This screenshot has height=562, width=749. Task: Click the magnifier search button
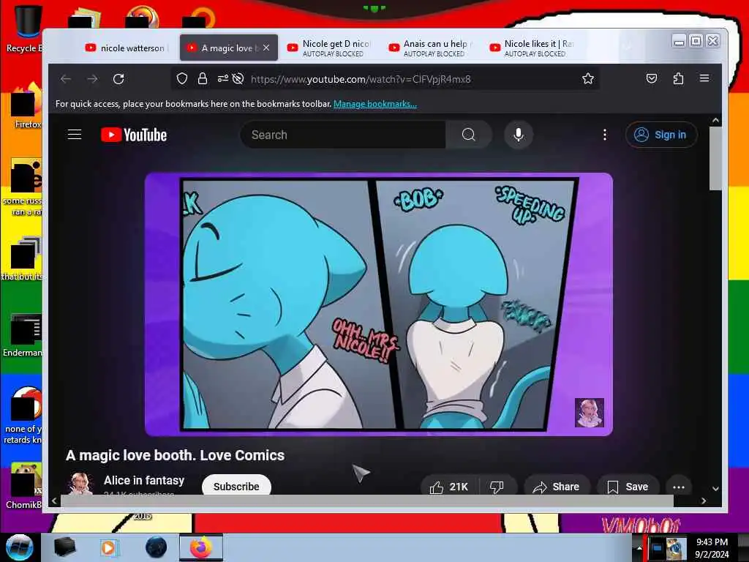click(x=468, y=135)
